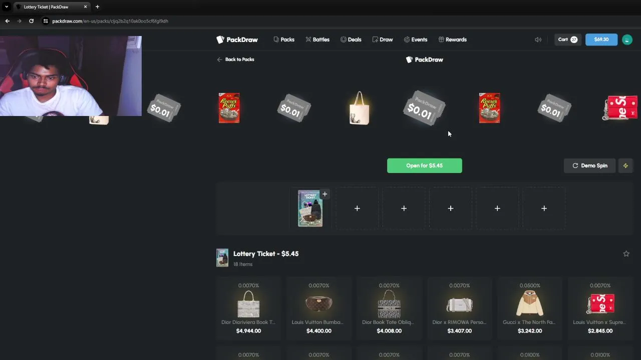
Task: Add a pack in the sixth slot
Action: (x=544, y=208)
